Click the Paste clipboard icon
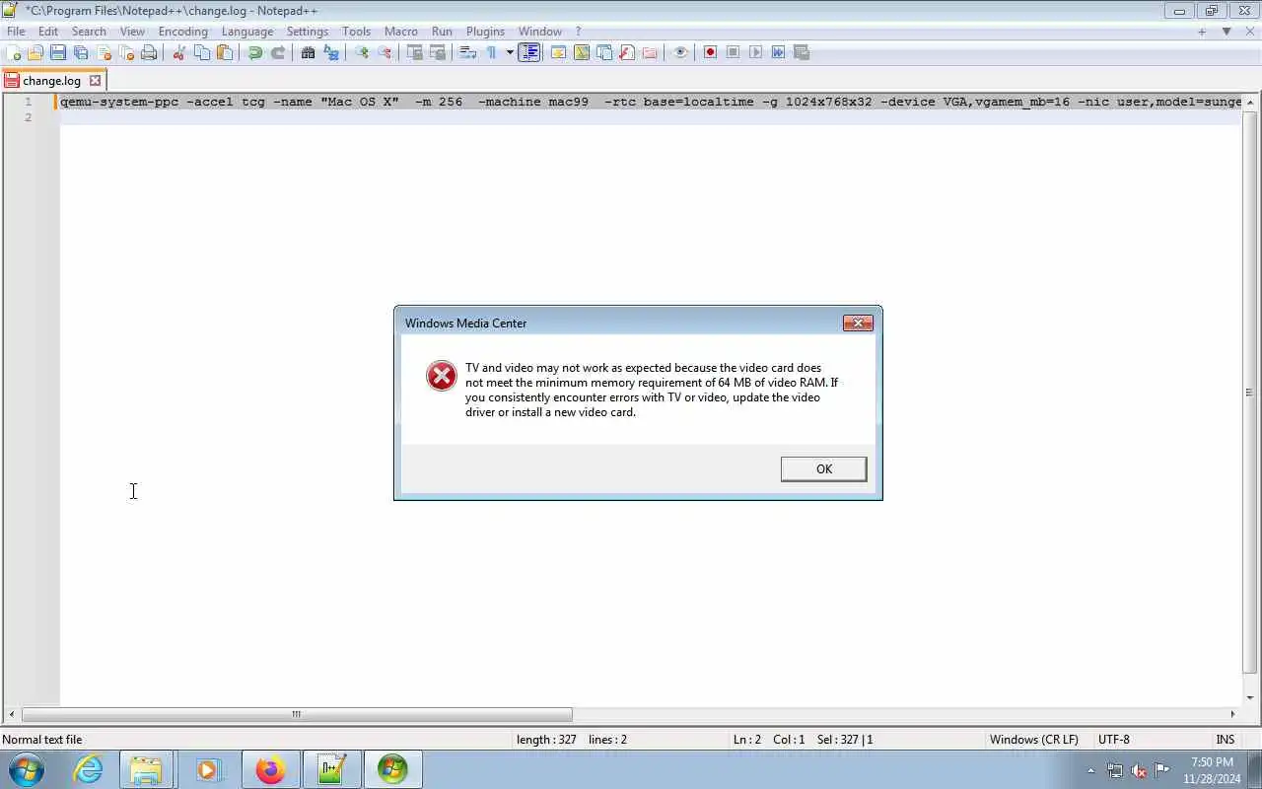This screenshot has width=1262, height=789. pyautogui.click(x=225, y=52)
